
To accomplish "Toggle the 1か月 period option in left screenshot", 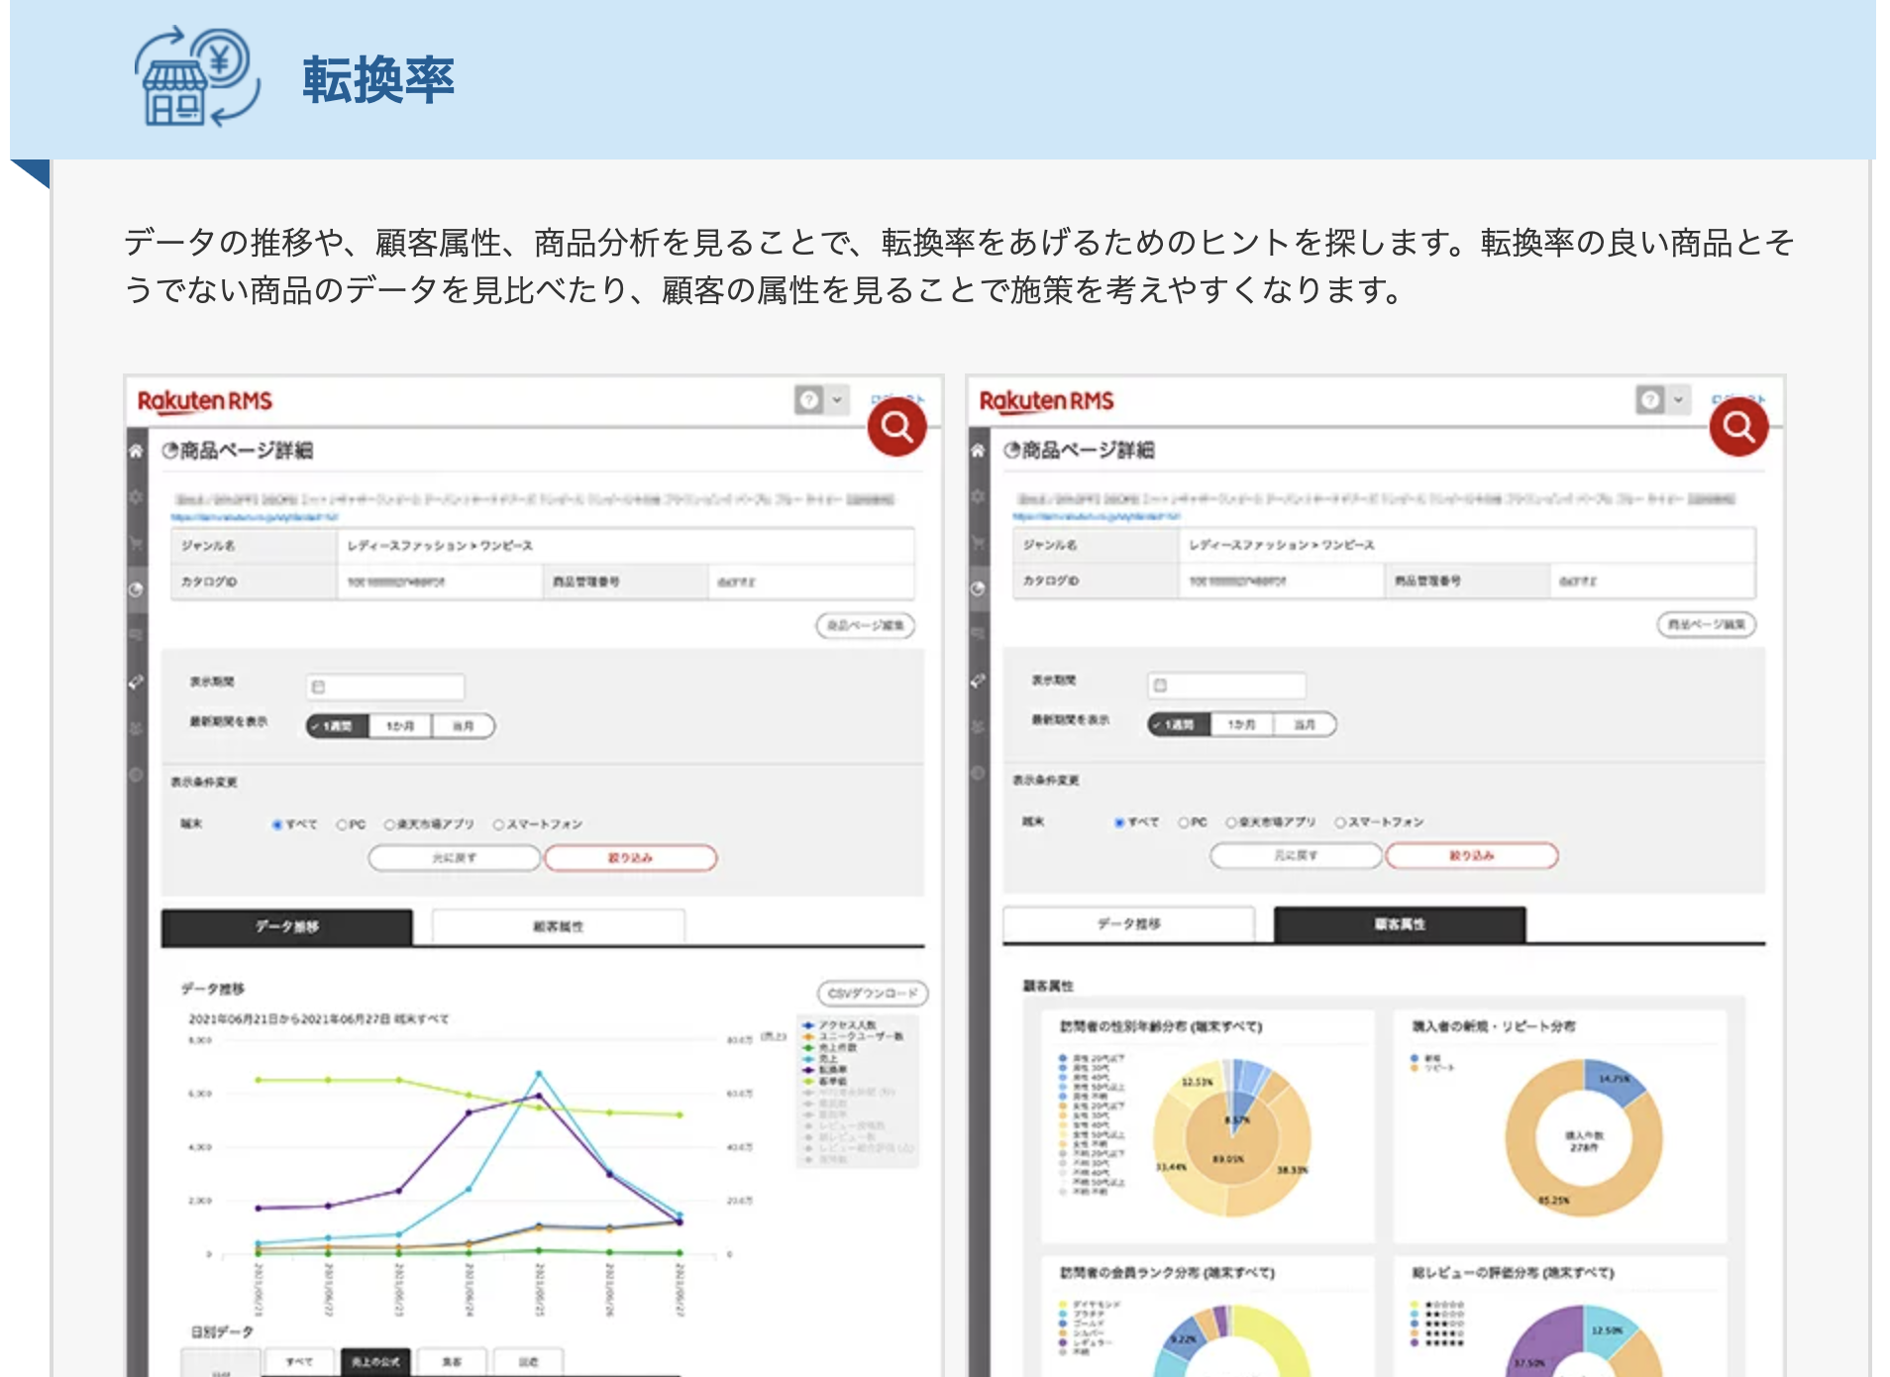I will (x=400, y=726).
